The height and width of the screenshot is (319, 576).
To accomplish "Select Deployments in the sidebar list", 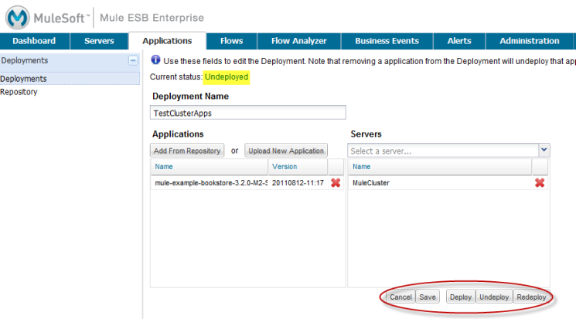I will (70, 79).
